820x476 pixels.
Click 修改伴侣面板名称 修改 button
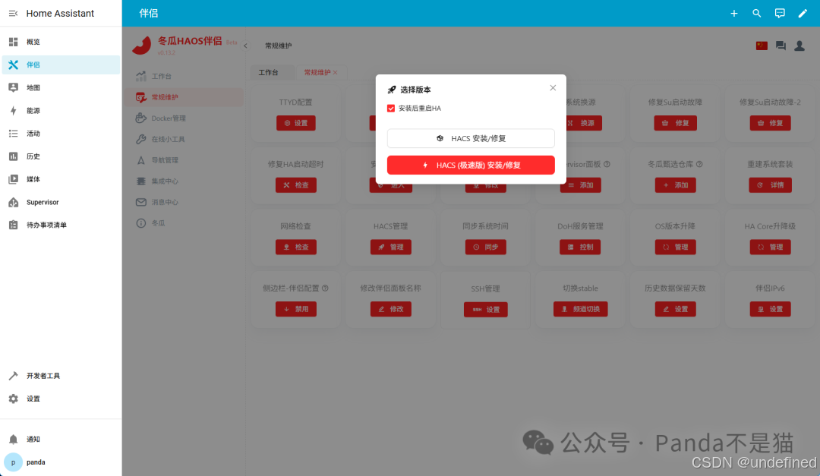click(x=391, y=309)
